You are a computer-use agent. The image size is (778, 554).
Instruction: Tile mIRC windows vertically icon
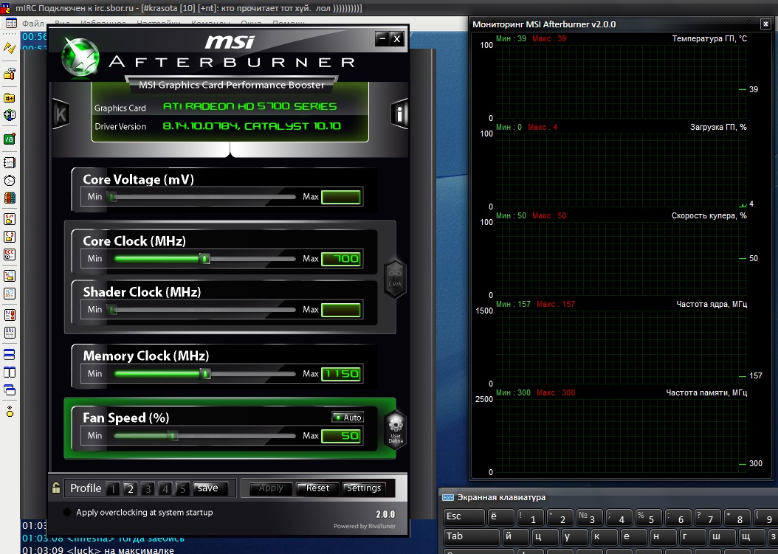[10, 372]
